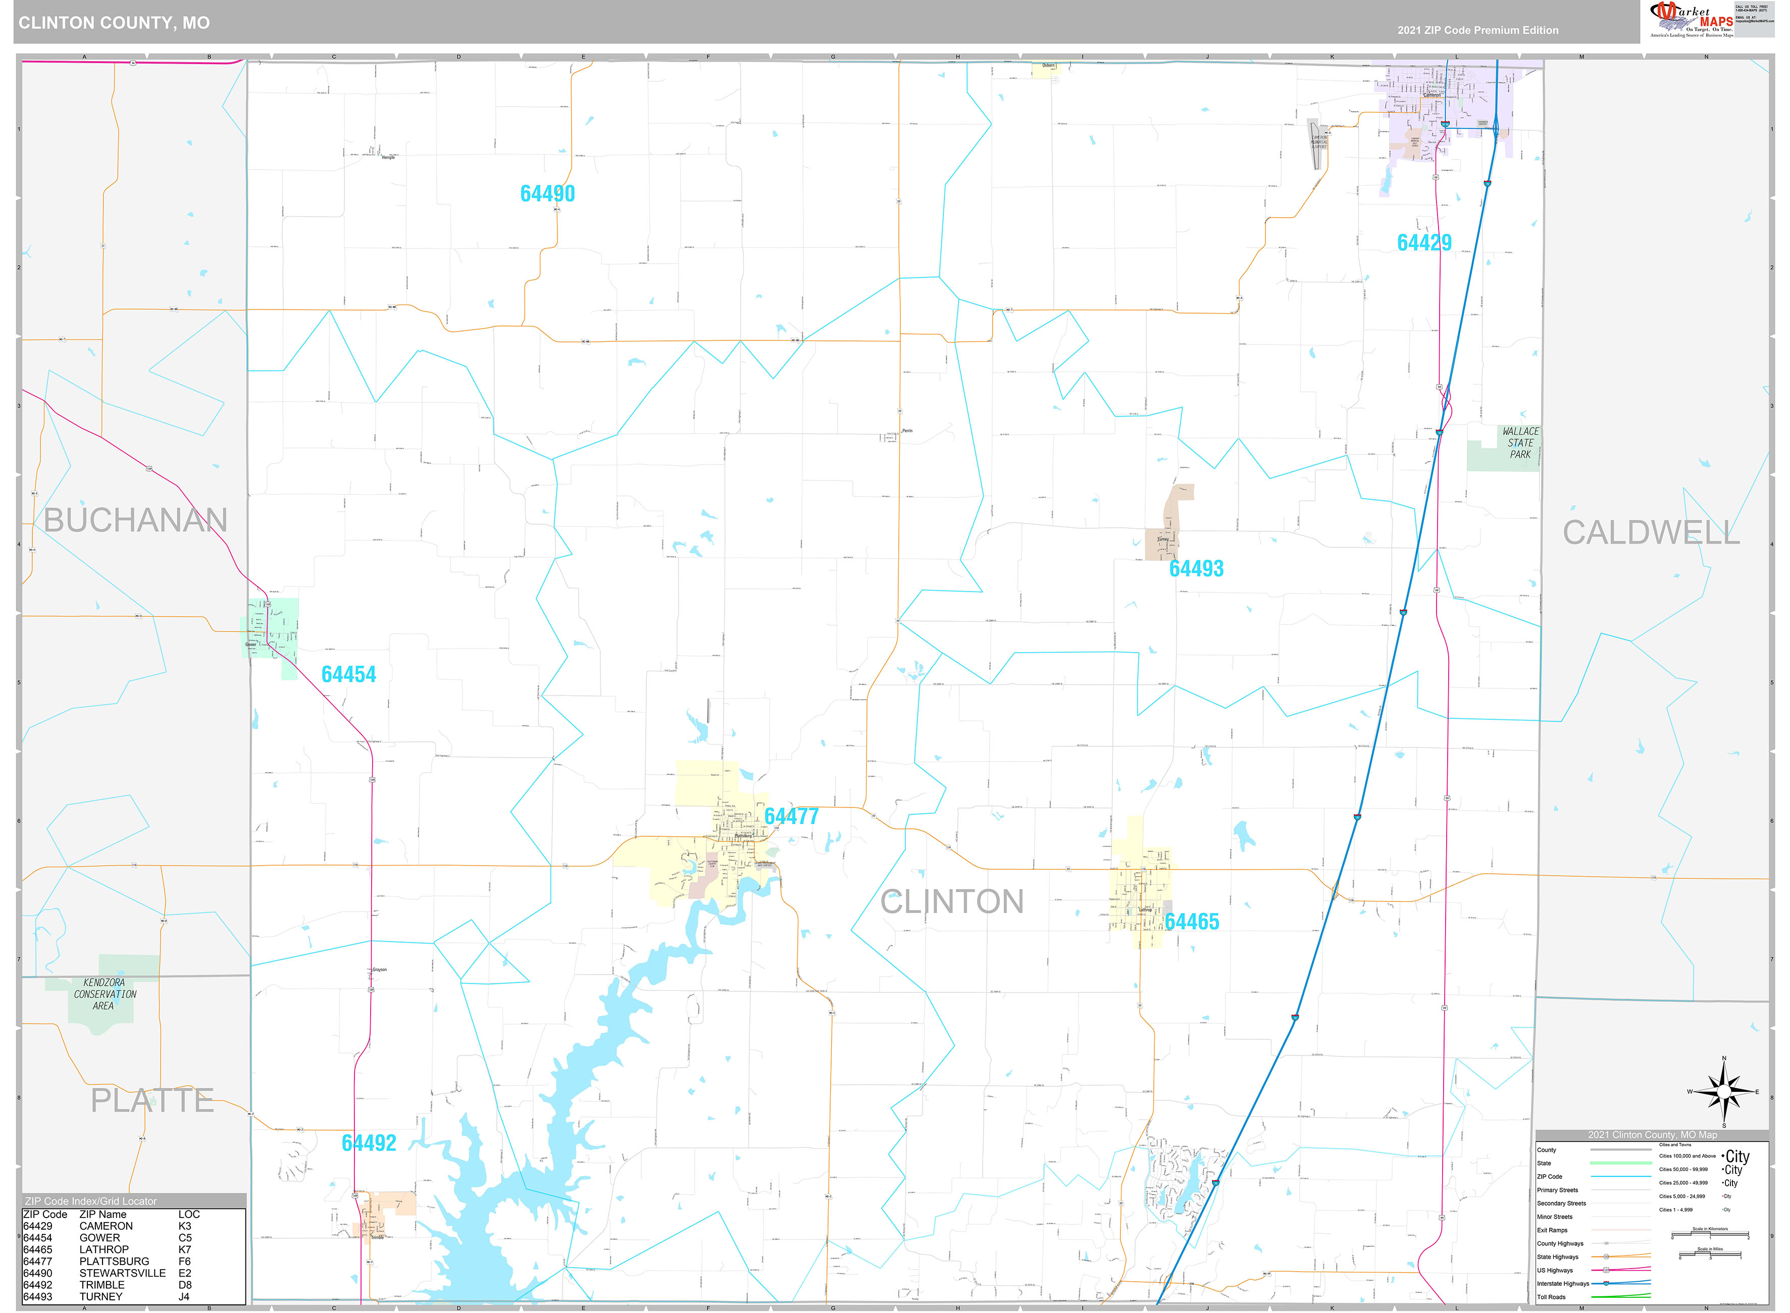Click the State Highways marker in legend

(1607, 1256)
